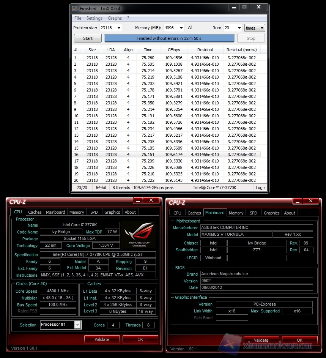Click the LinX app icon in title bar
Image resolution: width=326 pixels, height=358 pixels.
(x=75, y=8)
